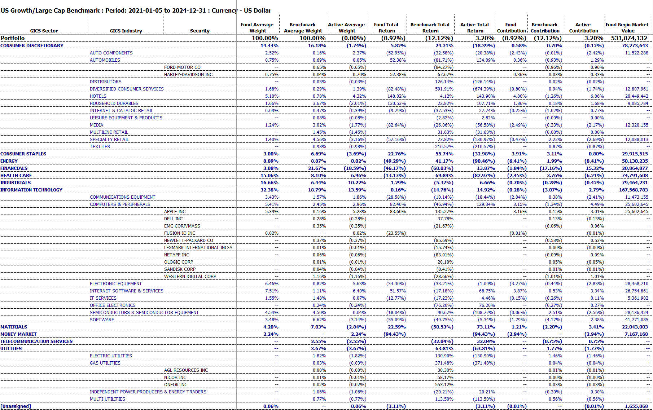
Task: Select the WESTERN DIGITAL CORP security
Action: coord(190,277)
